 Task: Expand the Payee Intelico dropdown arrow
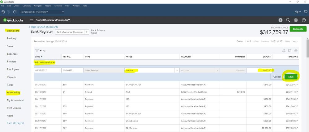177,70
